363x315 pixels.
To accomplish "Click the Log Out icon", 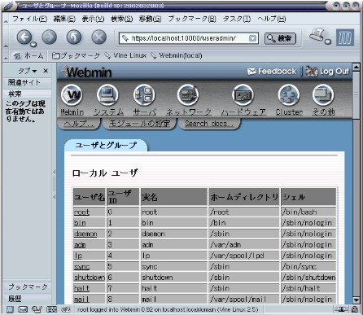I will coord(312,72).
